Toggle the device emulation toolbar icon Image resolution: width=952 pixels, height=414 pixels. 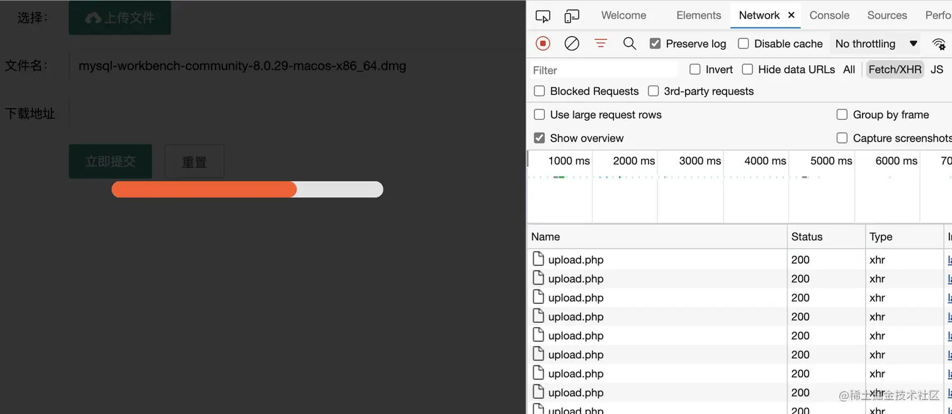tap(572, 16)
